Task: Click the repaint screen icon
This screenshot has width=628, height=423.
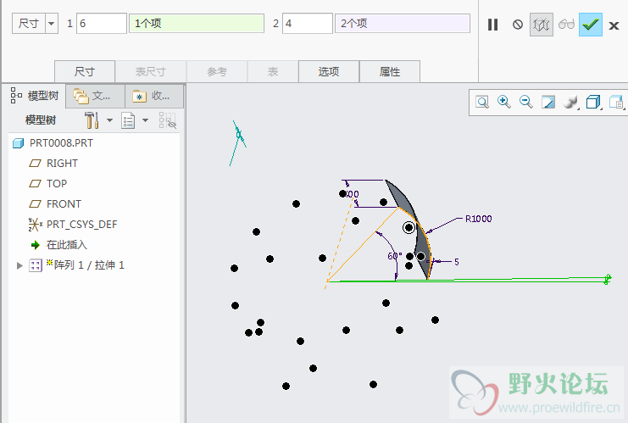Action: 547,102
